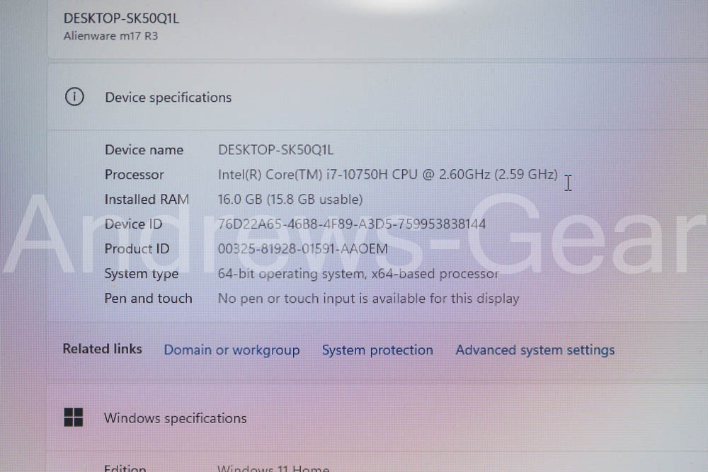Open the Domain or workgroup link
Screen dimensions: 708x472
coord(232,350)
